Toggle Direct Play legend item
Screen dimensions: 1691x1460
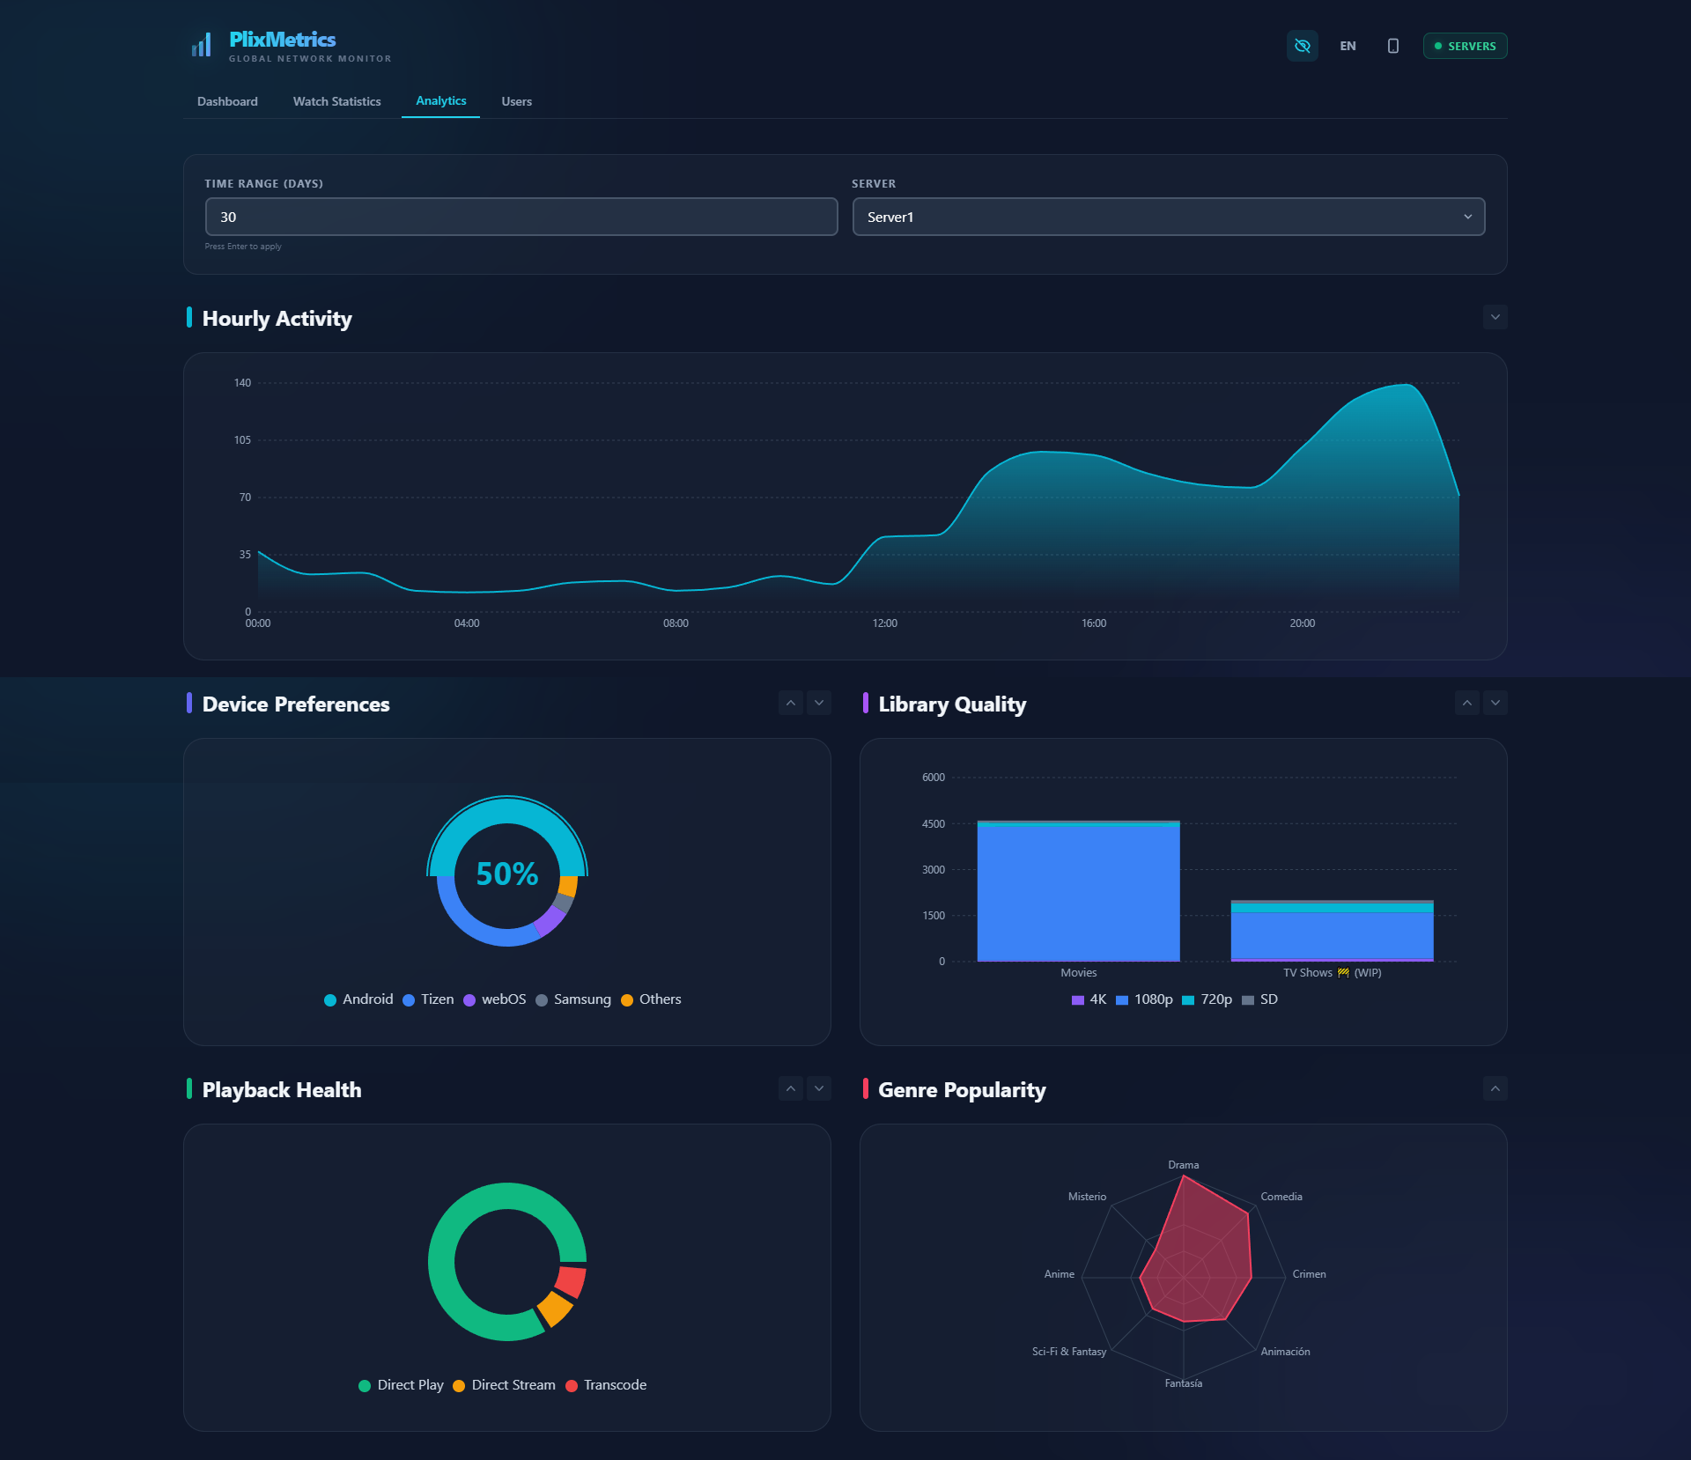coord(401,1385)
